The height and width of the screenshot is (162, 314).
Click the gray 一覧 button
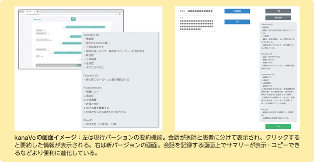pos(278,11)
